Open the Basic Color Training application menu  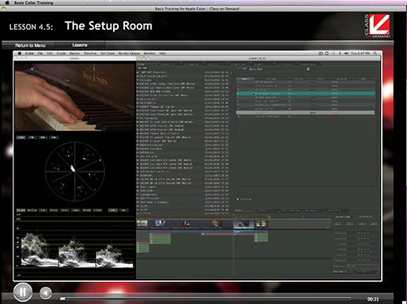pos(34,2)
